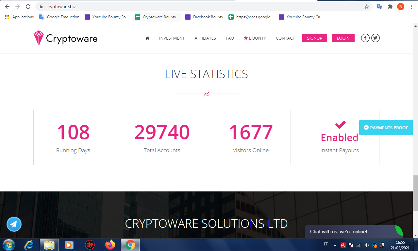Open the Chrome profile avatar menu
The image size is (418, 251).
(x=401, y=7)
